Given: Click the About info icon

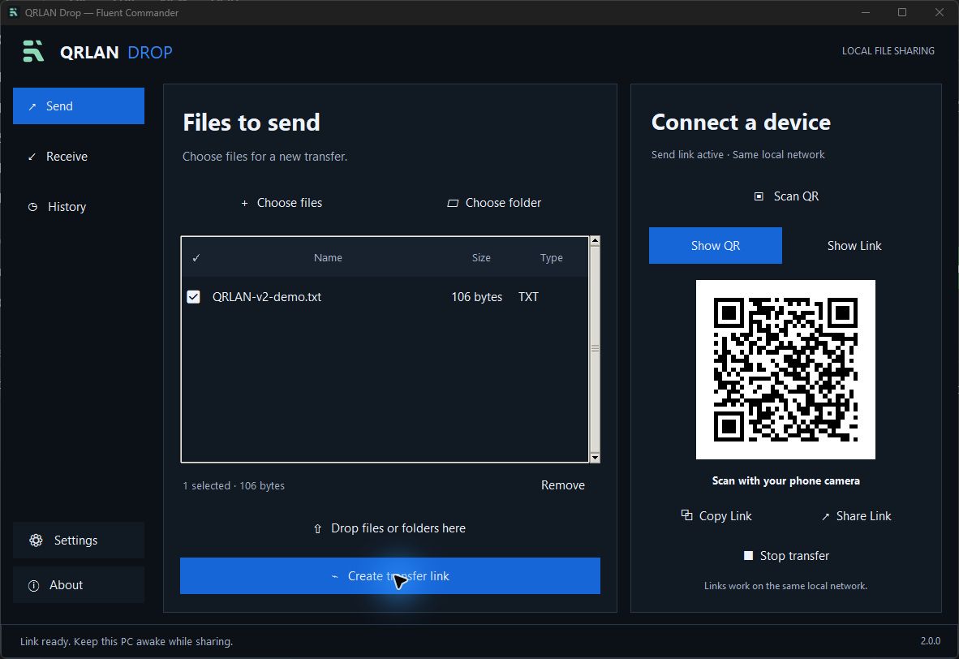Looking at the screenshot, I should pos(33,586).
